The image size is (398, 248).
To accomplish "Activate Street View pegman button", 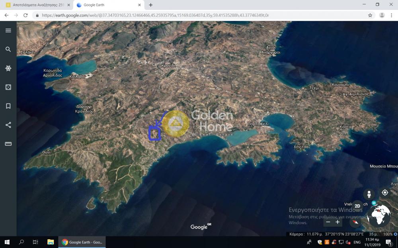I will coord(369,194).
